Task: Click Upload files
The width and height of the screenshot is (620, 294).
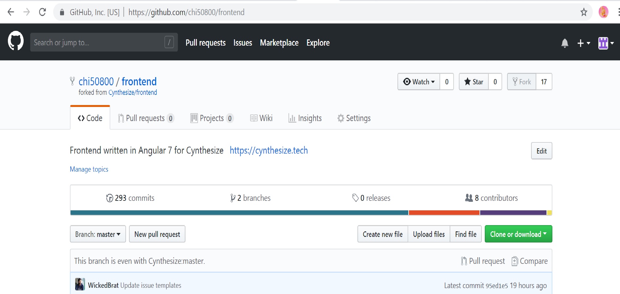Action: pos(429,234)
